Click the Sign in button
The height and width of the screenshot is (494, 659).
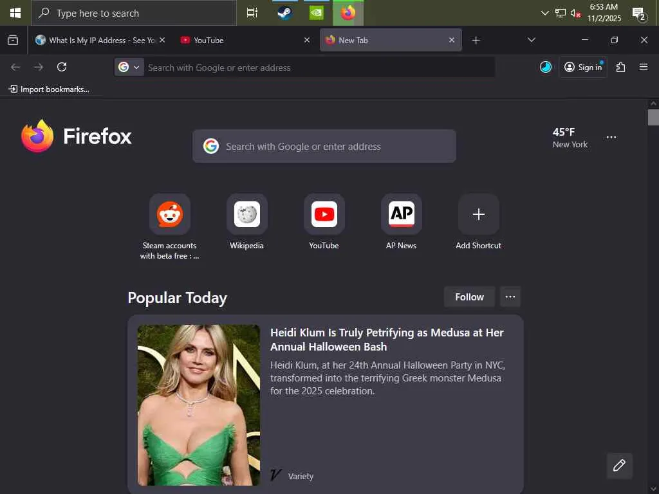pos(583,67)
